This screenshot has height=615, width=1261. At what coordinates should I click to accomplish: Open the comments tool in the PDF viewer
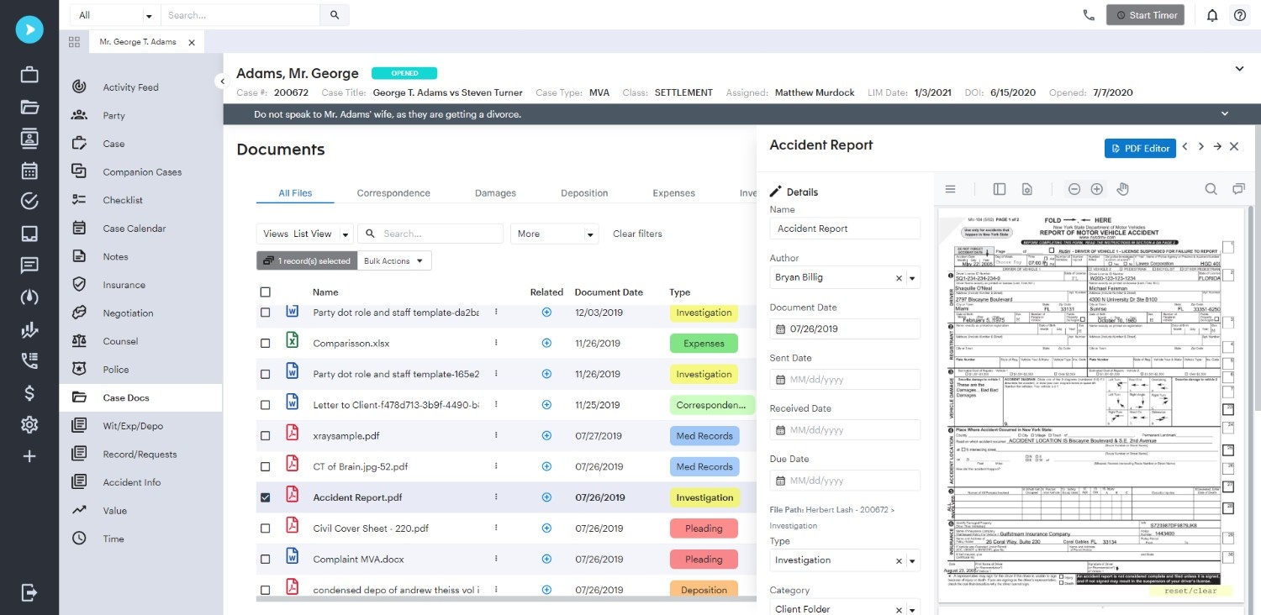click(1238, 188)
